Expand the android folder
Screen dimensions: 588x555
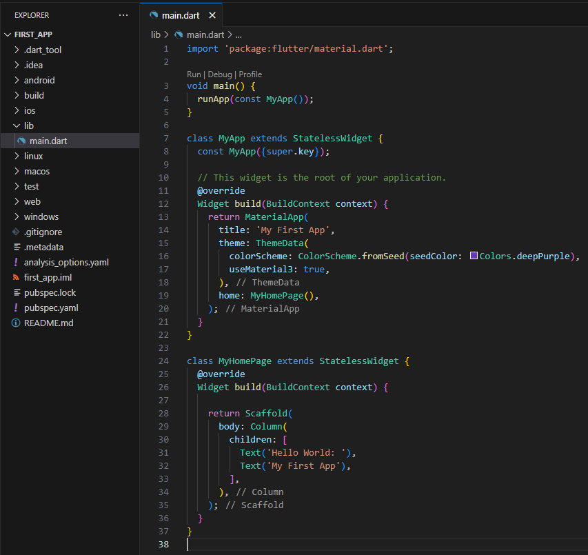(x=17, y=80)
